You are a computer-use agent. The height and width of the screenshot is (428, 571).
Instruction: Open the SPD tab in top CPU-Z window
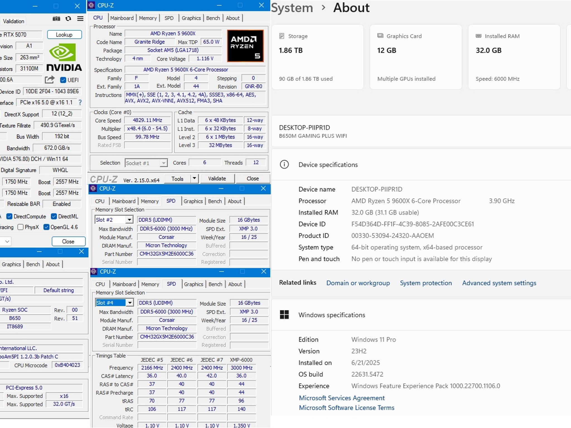coord(169,18)
